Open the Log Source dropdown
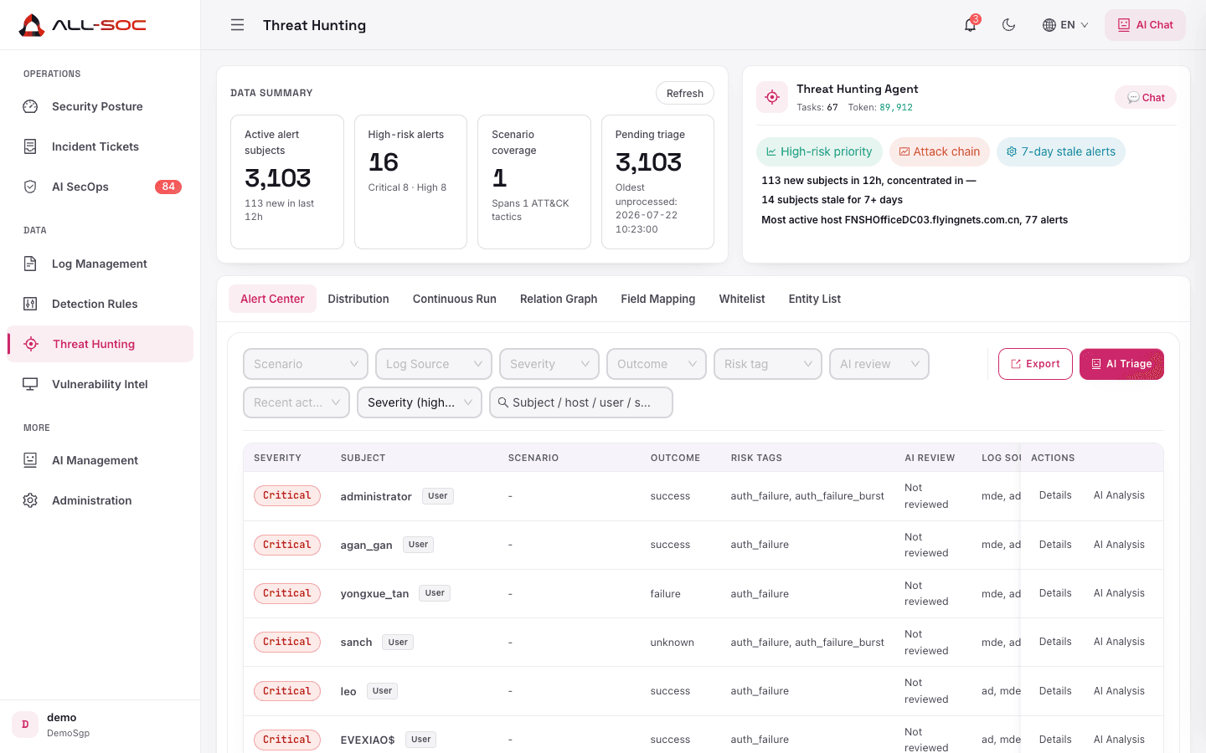 (434, 364)
